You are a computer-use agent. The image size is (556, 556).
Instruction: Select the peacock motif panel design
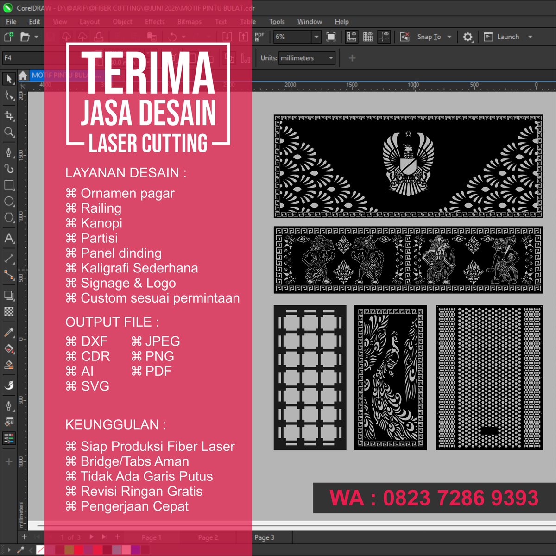(x=391, y=378)
